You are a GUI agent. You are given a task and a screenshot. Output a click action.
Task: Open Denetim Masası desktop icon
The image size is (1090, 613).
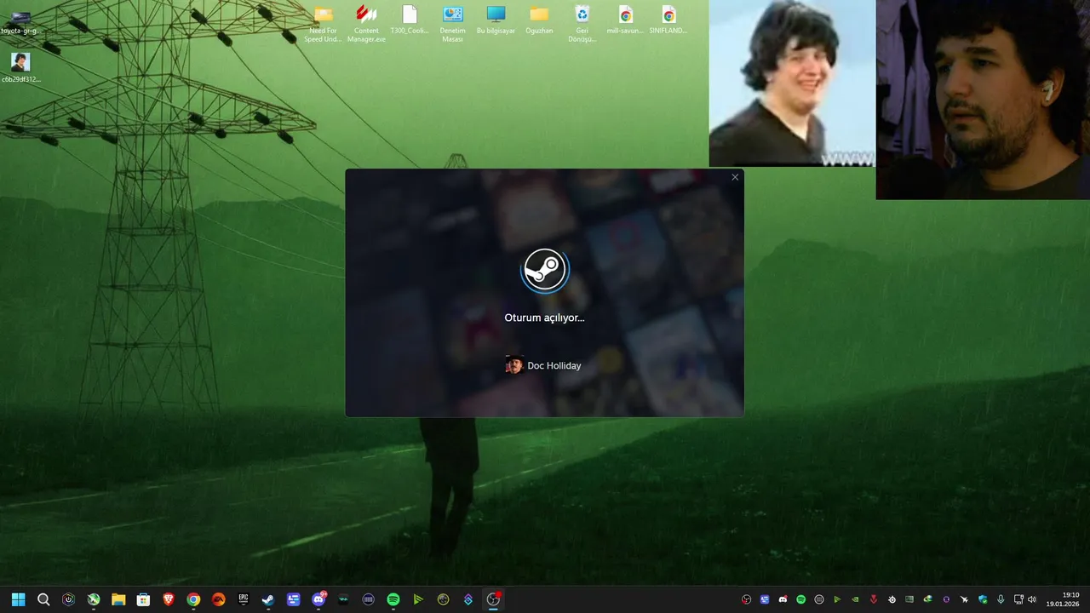(453, 24)
